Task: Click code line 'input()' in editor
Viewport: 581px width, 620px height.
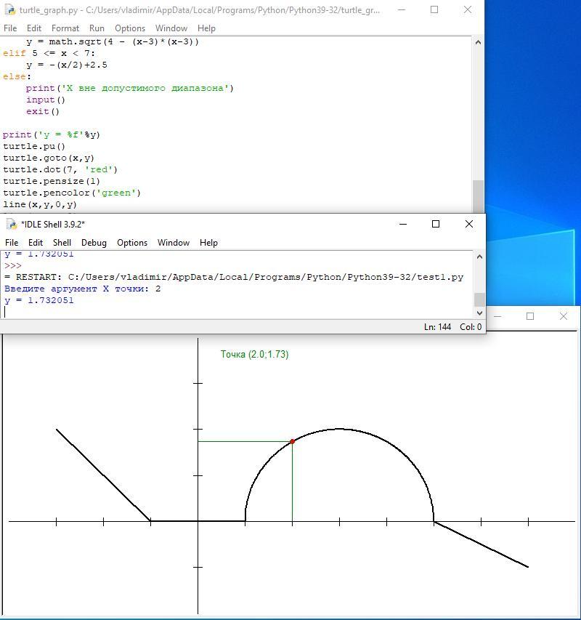Action: point(46,100)
